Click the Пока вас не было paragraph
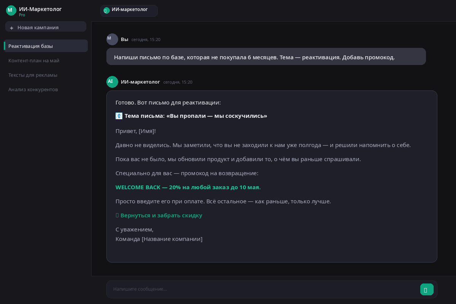The height and width of the screenshot is (304, 456). 238,159
